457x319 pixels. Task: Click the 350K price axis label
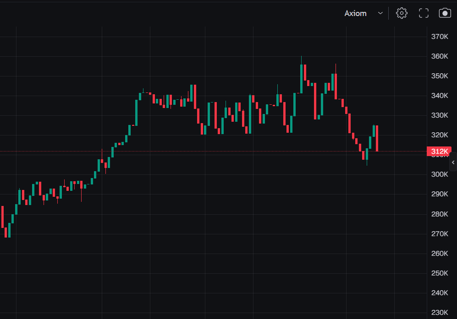pos(440,76)
